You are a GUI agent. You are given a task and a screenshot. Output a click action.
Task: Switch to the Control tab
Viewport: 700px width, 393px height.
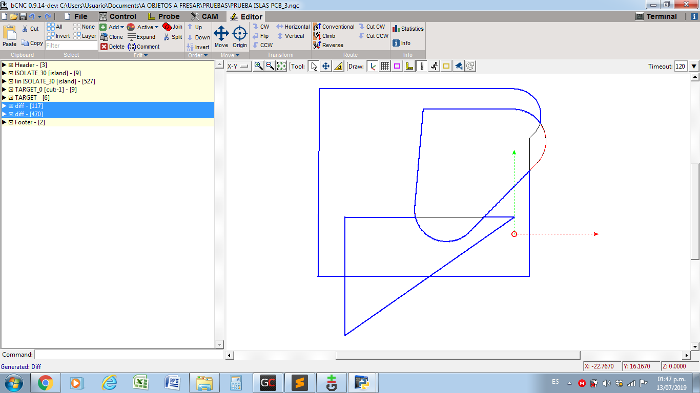tap(117, 16)
